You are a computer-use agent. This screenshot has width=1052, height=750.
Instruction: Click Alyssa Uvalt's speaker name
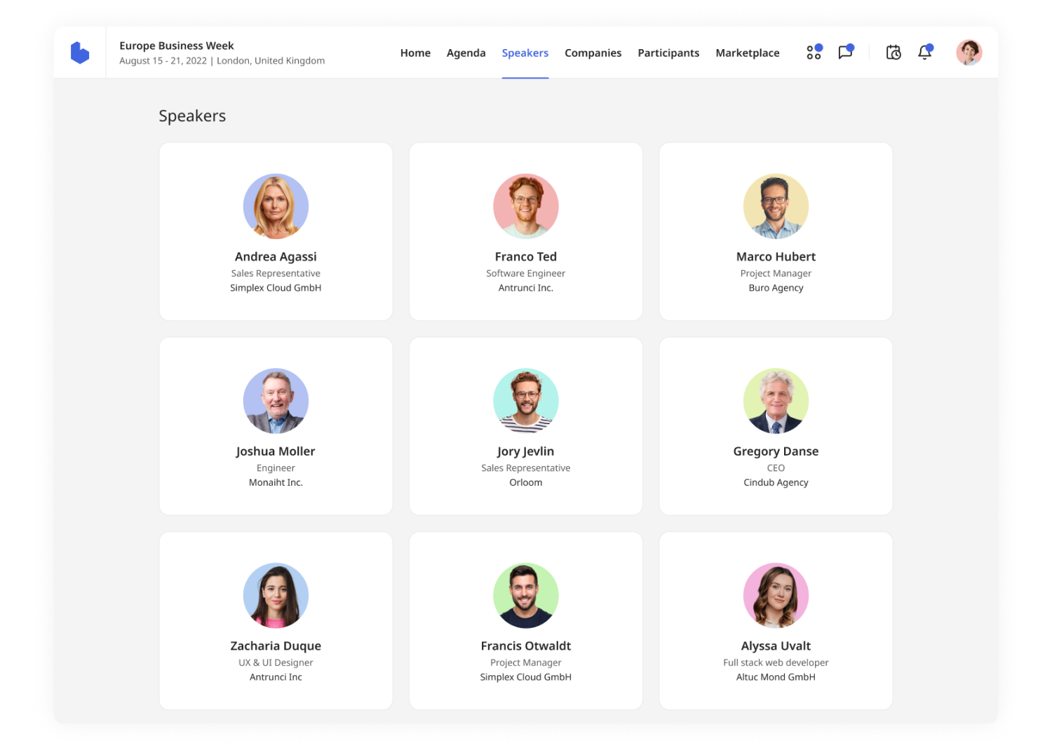pyautogui.click(x=776, y=646)
